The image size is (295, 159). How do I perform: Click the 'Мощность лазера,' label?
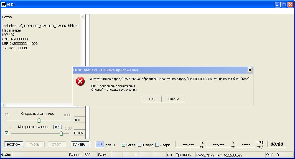coord(33,127)
